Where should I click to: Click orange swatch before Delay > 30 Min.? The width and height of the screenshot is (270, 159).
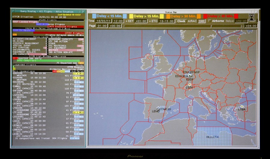click(168, 16)
